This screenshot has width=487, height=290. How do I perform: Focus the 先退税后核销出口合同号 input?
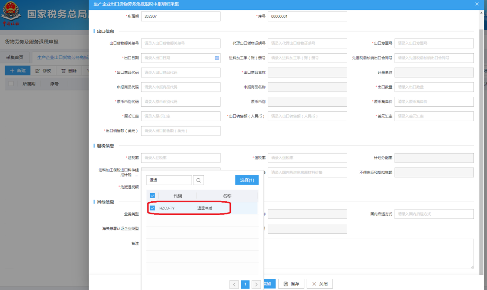tap(434, 58)
